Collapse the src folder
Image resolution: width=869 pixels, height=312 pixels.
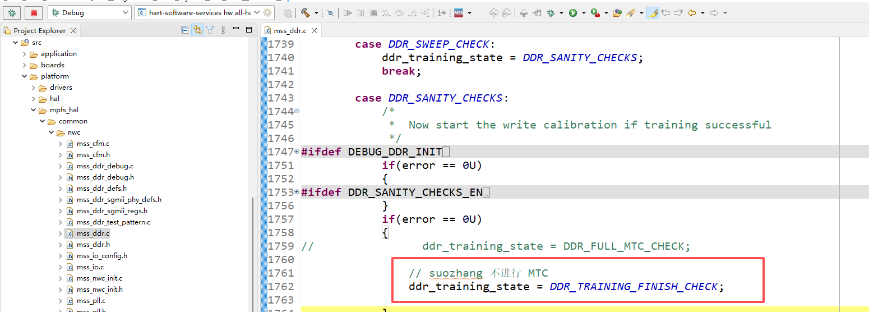[15, 43]
